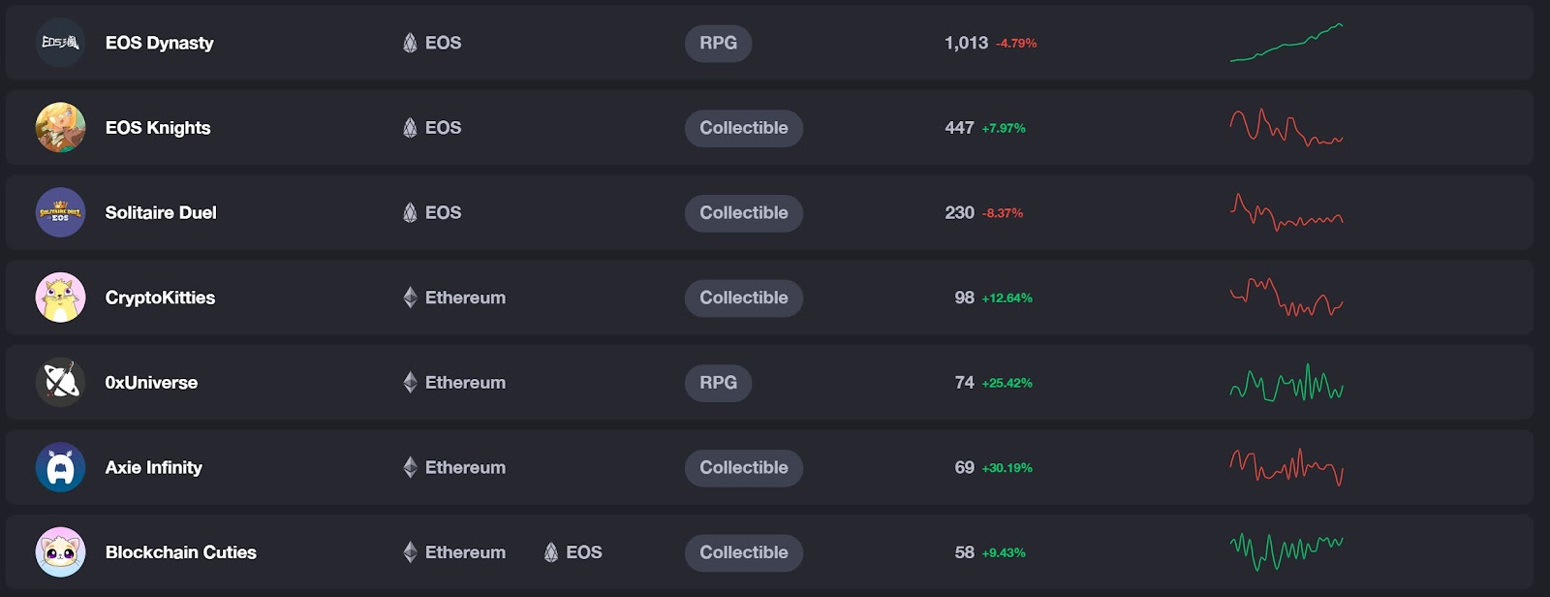This screenshot has width=1550, height=597.
Task: Open the CryptoKitties title link
Action: (x=160, y=298)
